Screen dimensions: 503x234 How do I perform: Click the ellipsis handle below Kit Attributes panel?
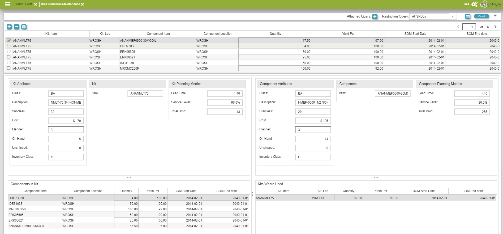(x=129, y=178)
